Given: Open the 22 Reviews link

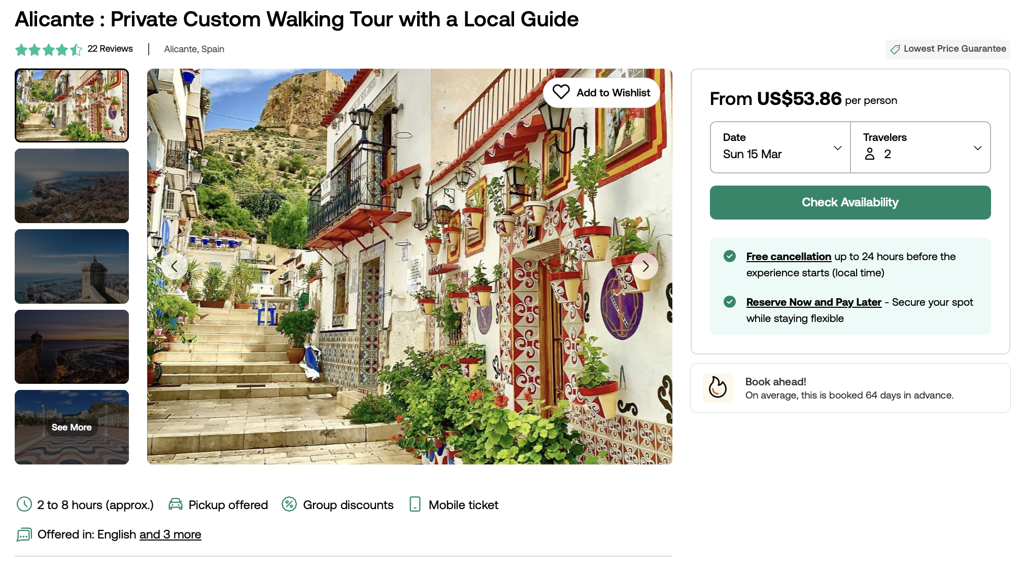Looking at the screenshot, I should pos(110,49).
